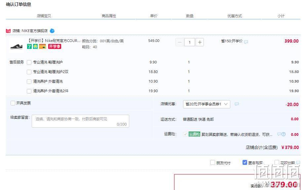The height and width of the screenshot is (190, 303).
Task: Click the 小计 column header
Action: [281, 16]
